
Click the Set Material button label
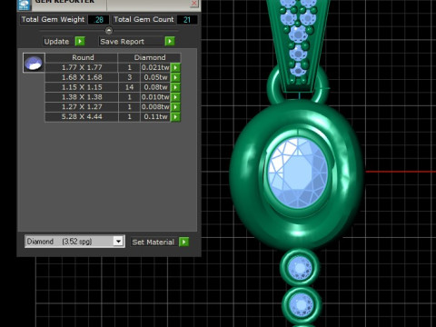coord(154,243)
